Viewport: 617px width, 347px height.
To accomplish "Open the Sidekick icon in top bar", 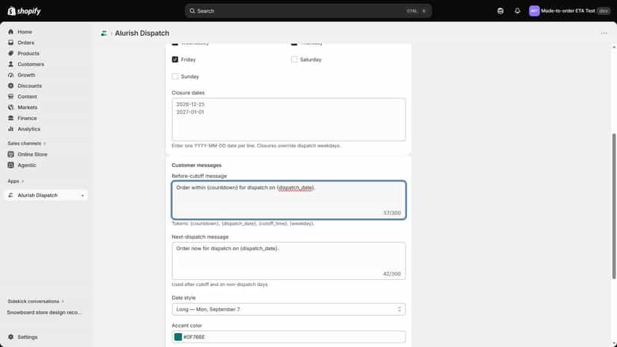I will pos(500,11).
